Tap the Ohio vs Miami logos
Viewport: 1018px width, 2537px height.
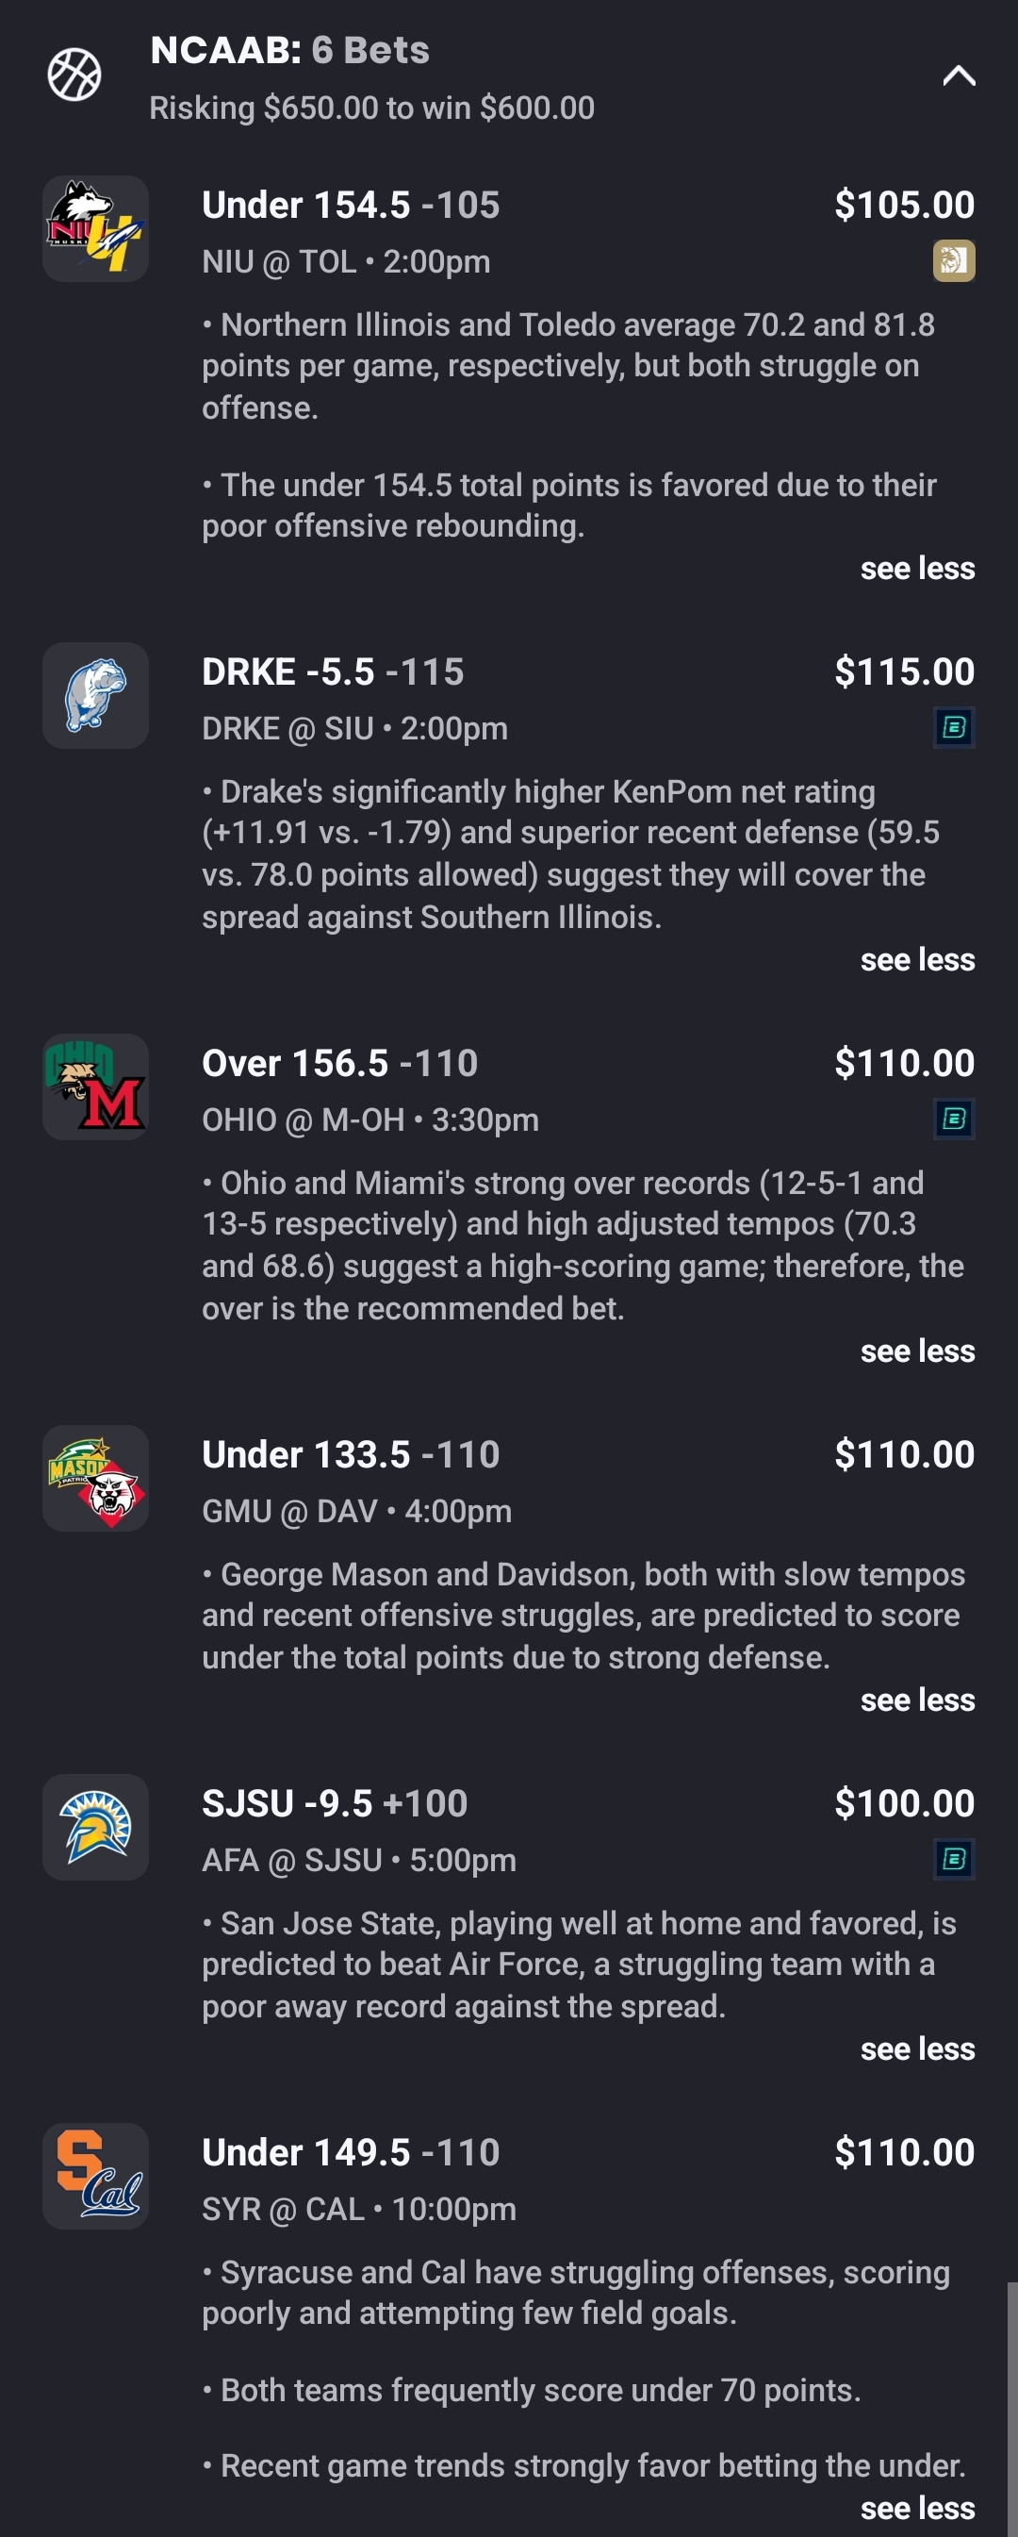(95, 1086)
